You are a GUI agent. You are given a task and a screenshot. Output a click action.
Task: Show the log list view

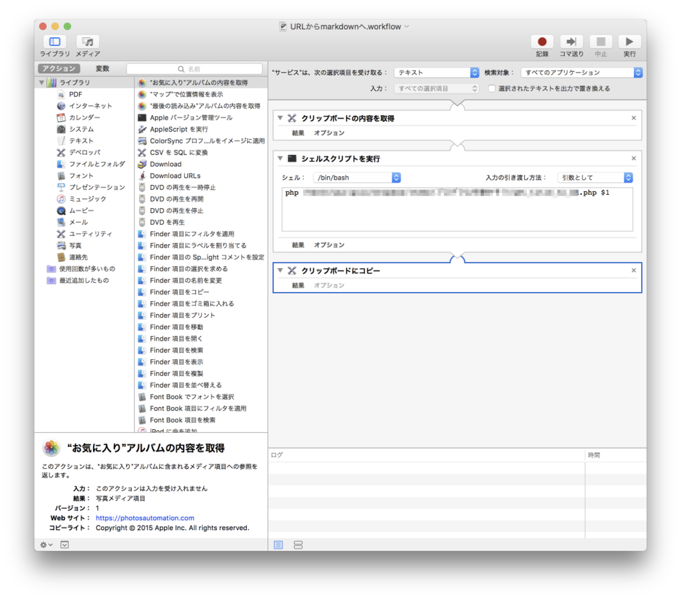pyautogui.click(x=279, y=545)
